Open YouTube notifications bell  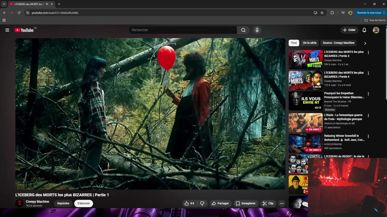pos(364,30)
